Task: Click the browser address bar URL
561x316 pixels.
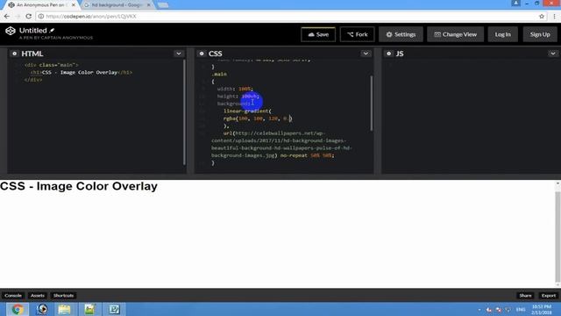Action: tap(91, 16)
